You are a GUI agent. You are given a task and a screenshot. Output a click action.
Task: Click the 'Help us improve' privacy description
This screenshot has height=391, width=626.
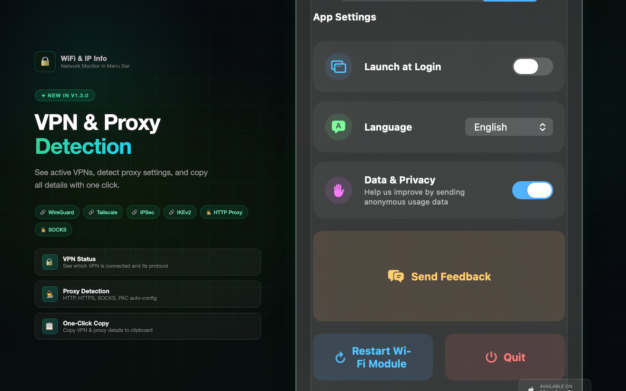point(414,197)
